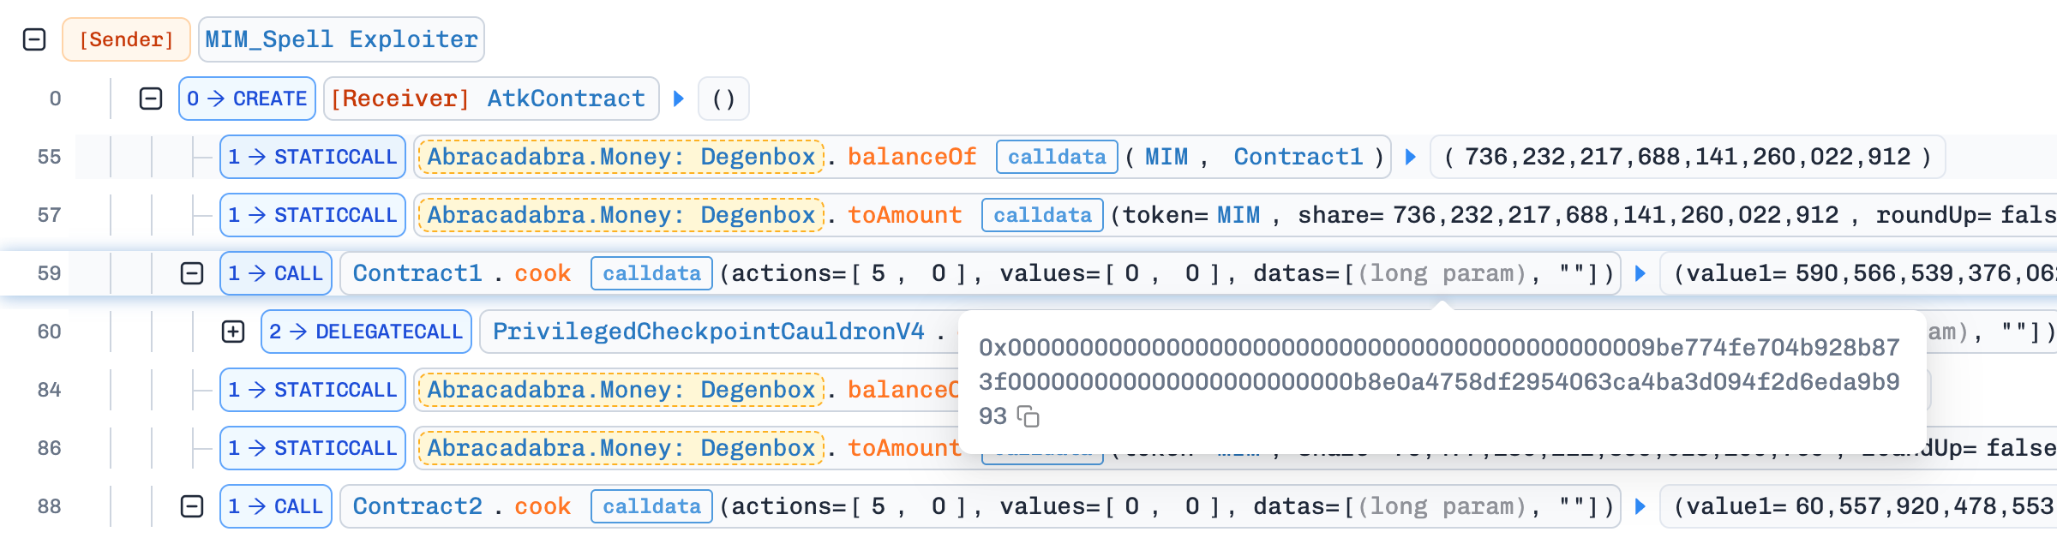Click share value on row 57
2057x538 pixels.
tap(1616, 215)
